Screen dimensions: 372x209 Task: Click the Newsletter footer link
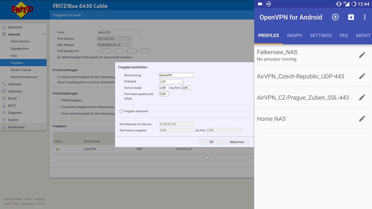point(28,204)
